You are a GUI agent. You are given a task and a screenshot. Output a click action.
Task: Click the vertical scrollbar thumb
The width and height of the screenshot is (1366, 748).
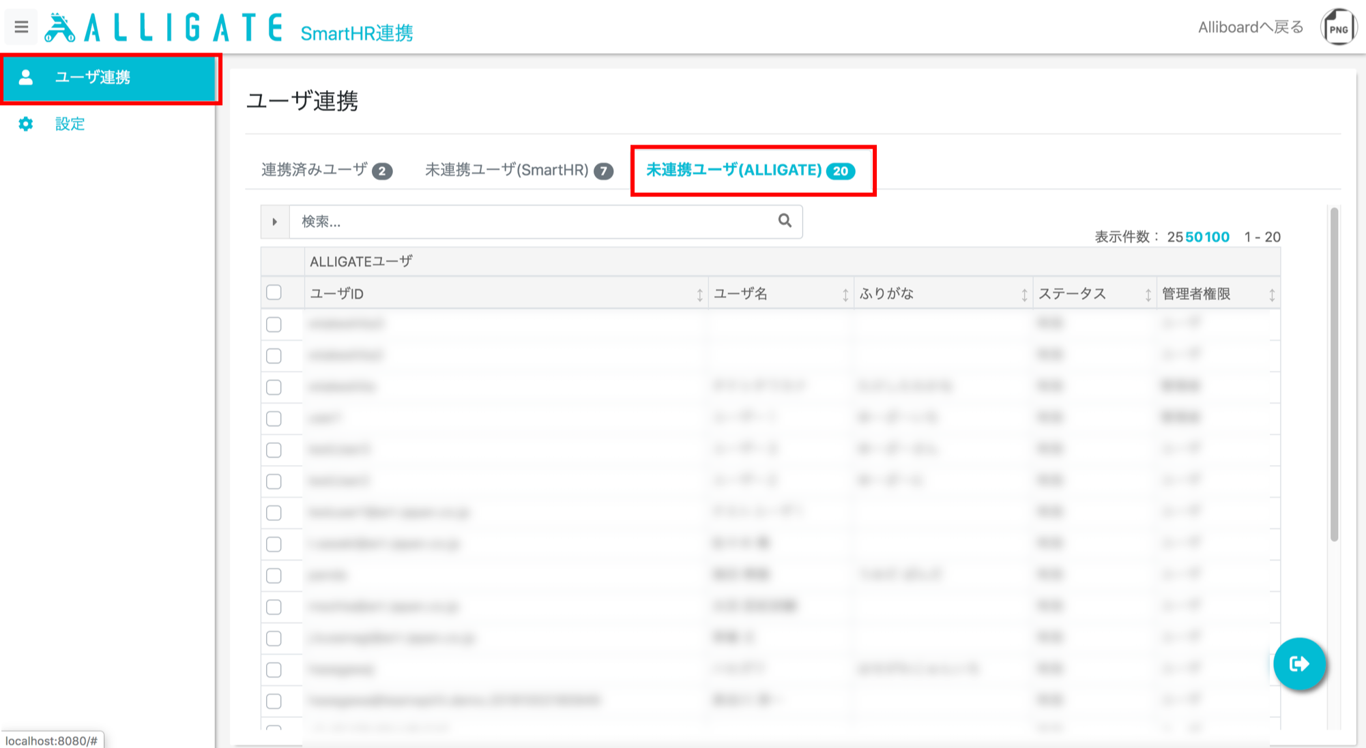click(x=1334, y=374)
